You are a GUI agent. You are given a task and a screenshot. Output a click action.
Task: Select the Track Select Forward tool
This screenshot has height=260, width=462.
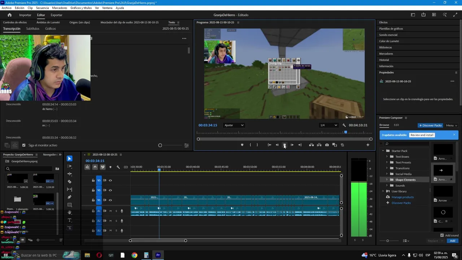[x=70, y=166]
